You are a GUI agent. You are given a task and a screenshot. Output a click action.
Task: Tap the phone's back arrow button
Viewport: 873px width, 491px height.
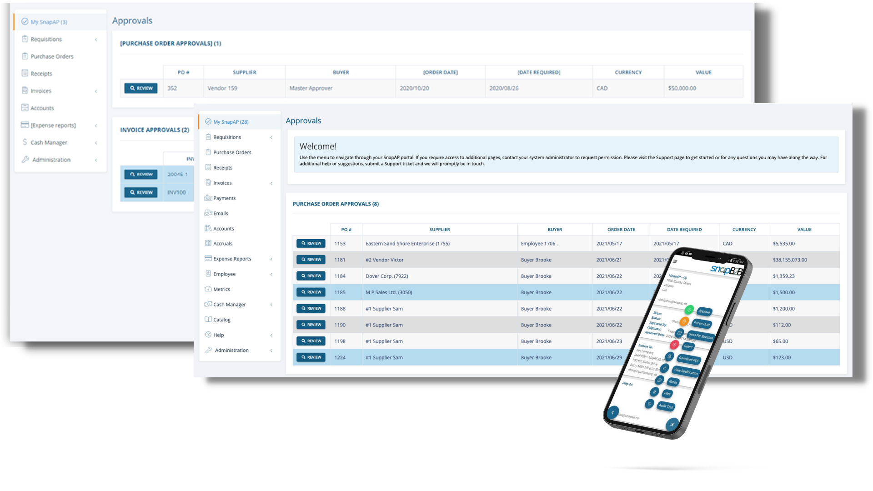tap(612, 412)
